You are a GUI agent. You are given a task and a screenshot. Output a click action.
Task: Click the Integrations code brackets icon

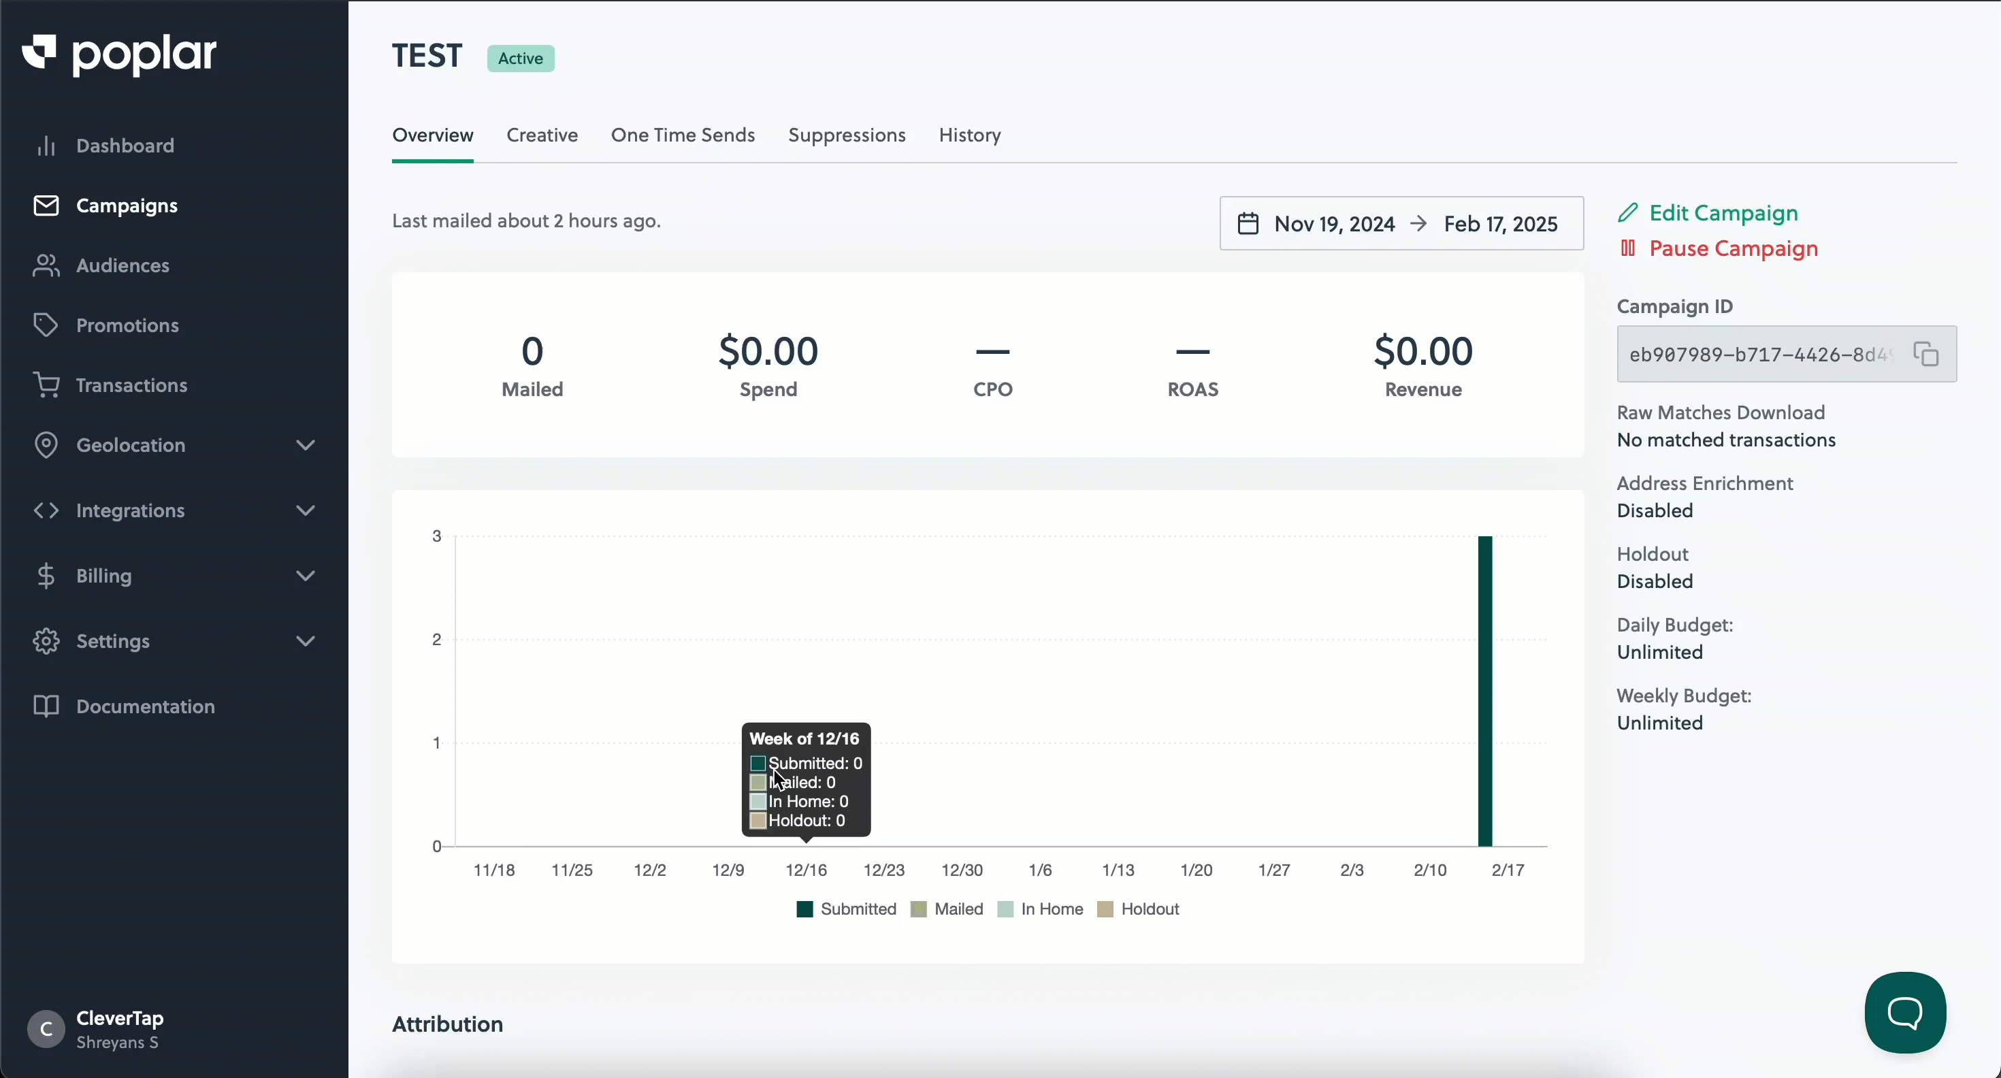(46, 510)
